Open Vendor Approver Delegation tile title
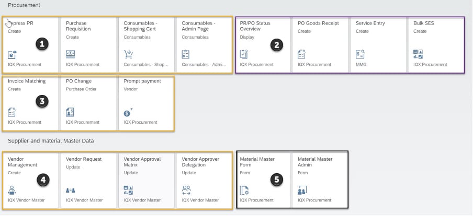The width and height of the screenshot is (473, 216). pyautogui.click(x=200, y=162)
